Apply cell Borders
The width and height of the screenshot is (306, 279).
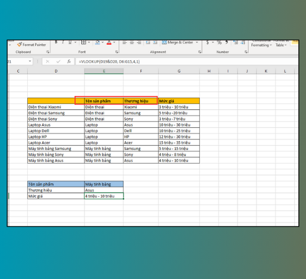pos(83,42)
